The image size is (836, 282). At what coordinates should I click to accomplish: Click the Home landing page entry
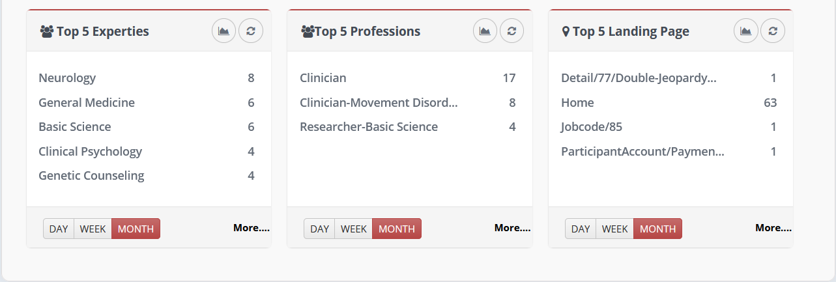tap(577, 102)
